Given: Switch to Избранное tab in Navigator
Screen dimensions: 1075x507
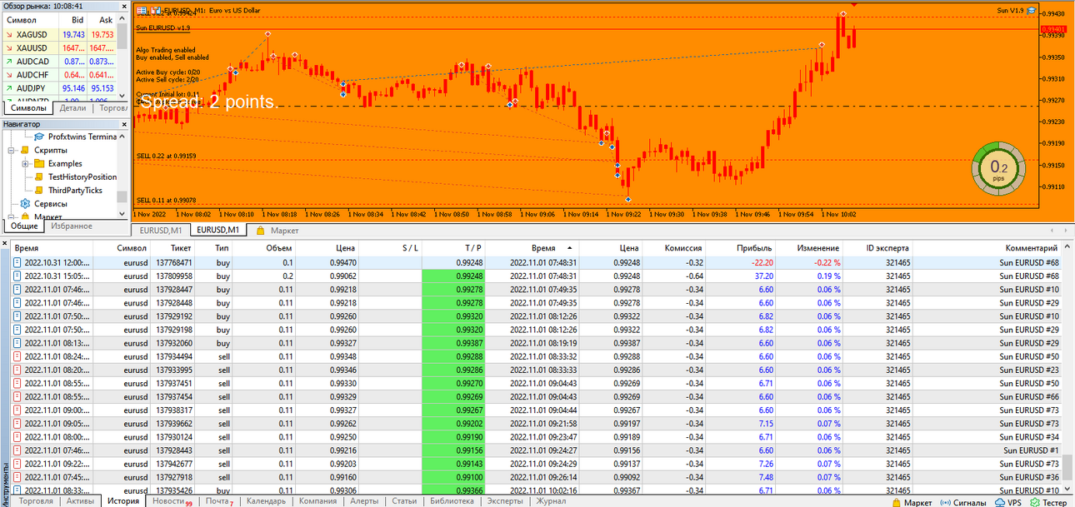Looking at the screenshot, I should [71, 226].
